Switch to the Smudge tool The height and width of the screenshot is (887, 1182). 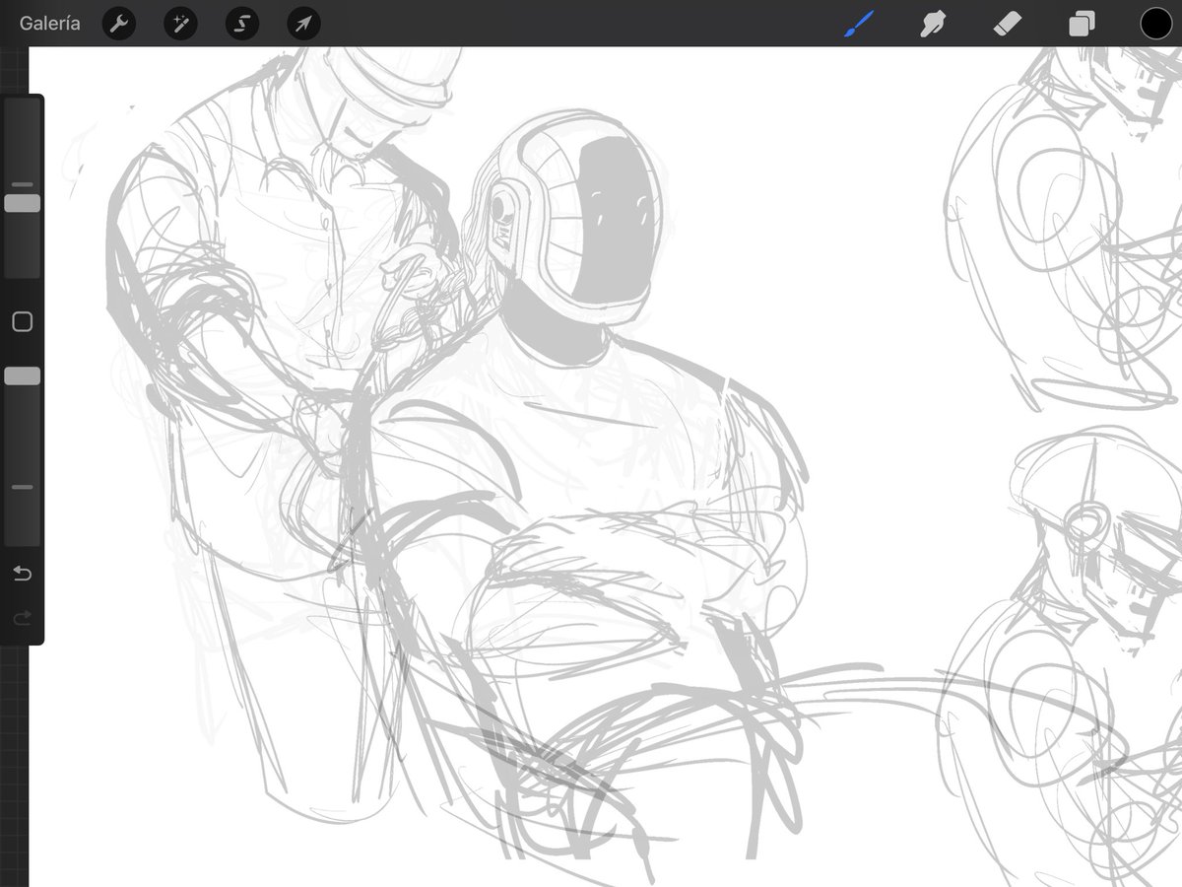[x=931, y=23]
